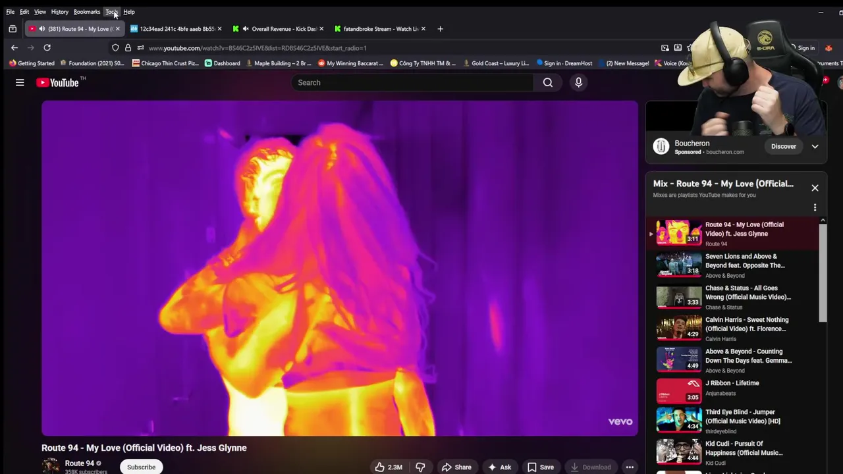Viewport: 843px width, 474px height.
Task: Click Discover on Boucheron ad
Action: point(784,146)
